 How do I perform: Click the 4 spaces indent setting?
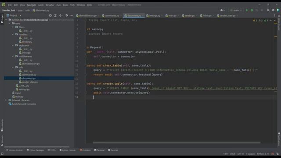pyautogui.click(x=250, y=154)
